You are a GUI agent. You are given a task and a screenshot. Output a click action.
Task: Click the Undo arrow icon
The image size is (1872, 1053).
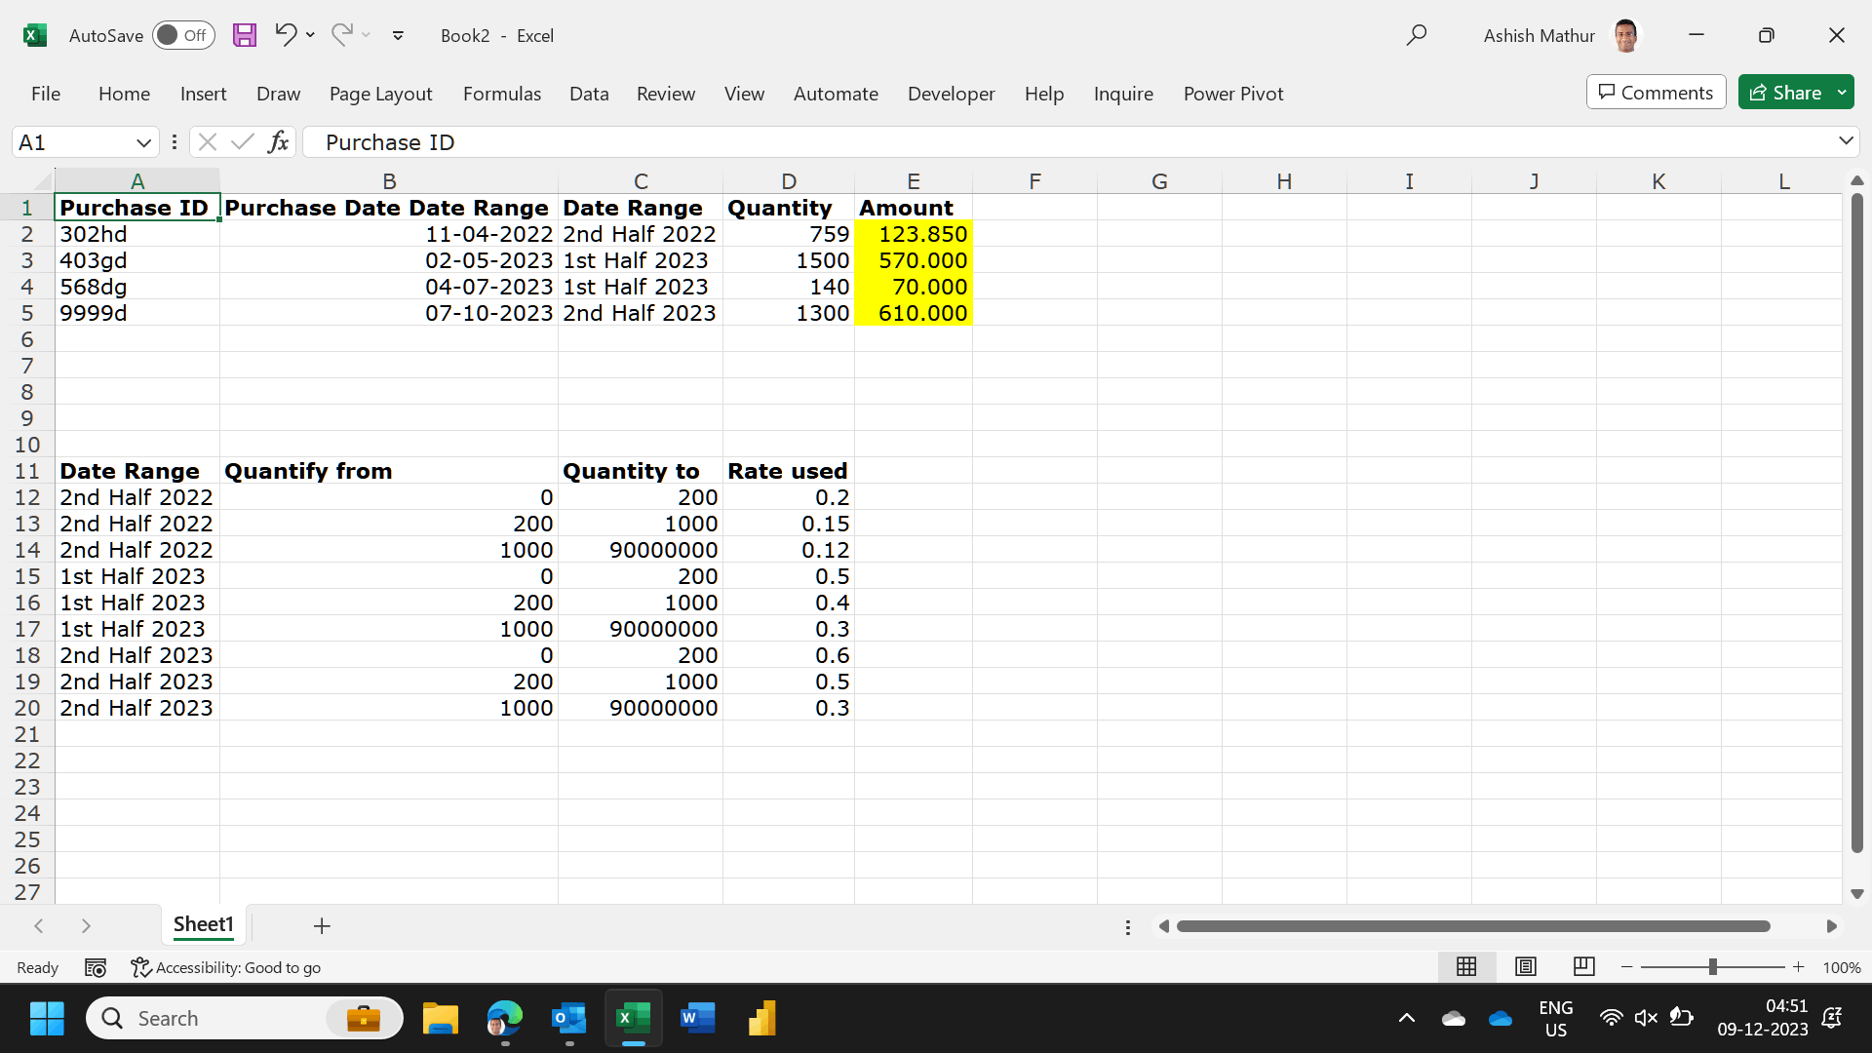pos(285,35)
